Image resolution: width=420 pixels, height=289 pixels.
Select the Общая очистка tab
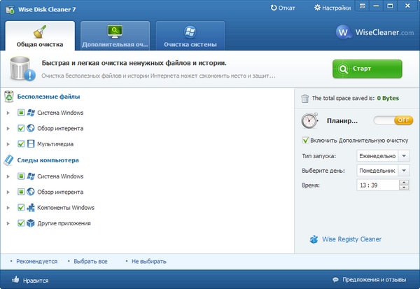[40, 36]
